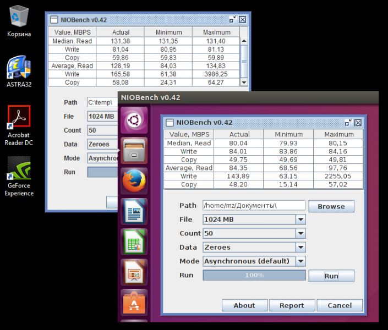Open LibreOffice Writer from the dock
388x330 pixels.
pos(134,212)
